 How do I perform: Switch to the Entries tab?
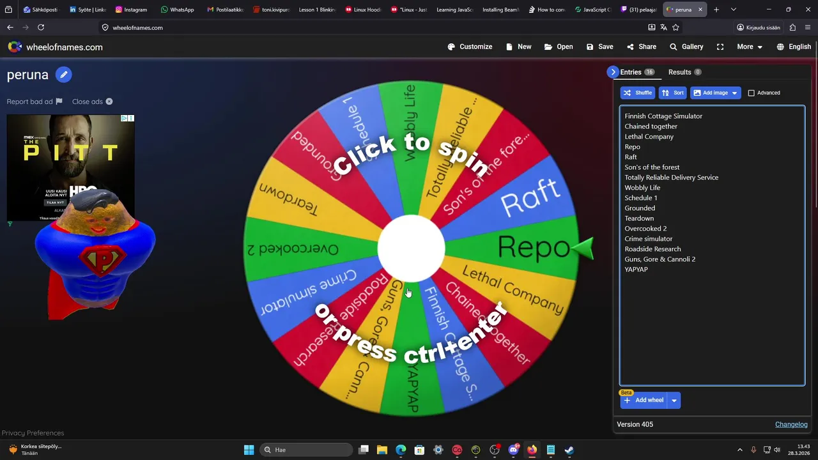(637, 72)
